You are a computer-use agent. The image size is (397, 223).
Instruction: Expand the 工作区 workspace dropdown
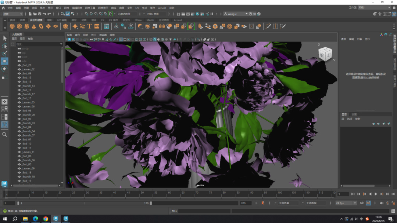pos(374,7)
